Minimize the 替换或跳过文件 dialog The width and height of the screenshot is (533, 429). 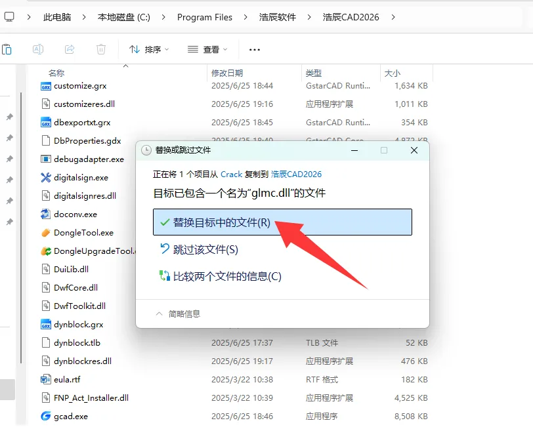pyautogui.click(x=354, y=150)
